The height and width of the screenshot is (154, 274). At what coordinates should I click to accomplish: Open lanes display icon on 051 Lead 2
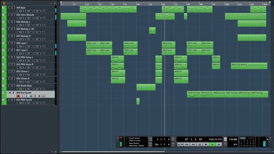coord(44,53)
